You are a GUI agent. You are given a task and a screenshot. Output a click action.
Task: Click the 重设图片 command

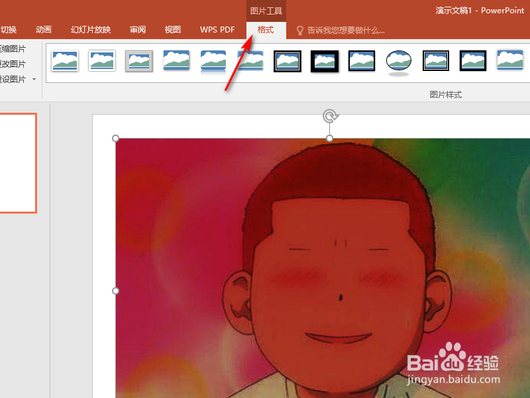[x=13, y=79]
